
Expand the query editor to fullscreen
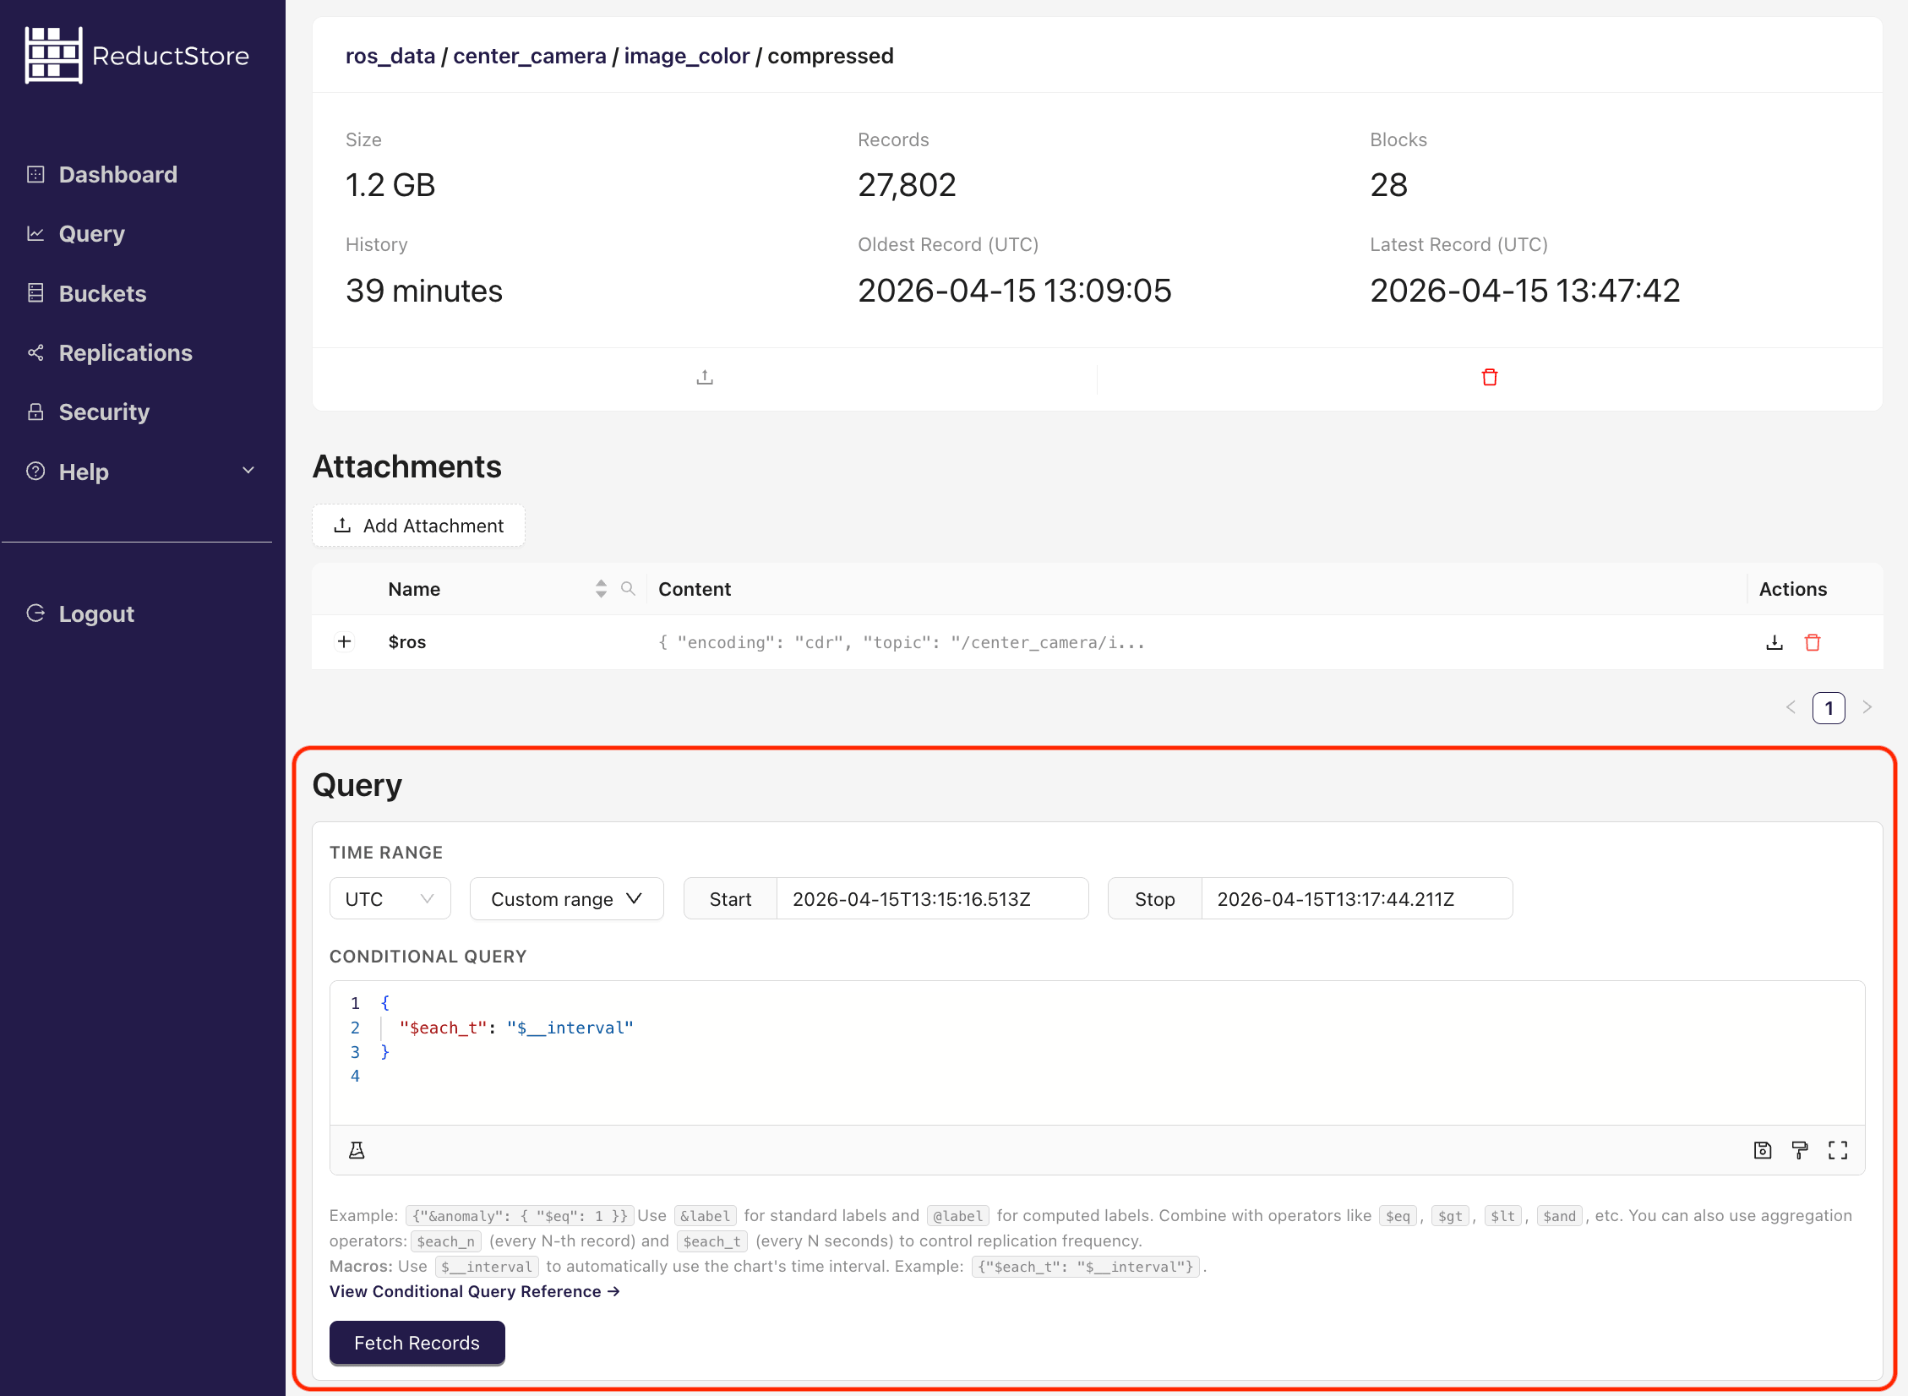(1837, 1149)
